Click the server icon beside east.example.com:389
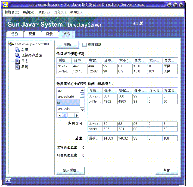This screenshot has height=187, width=193. pos(11,44)
